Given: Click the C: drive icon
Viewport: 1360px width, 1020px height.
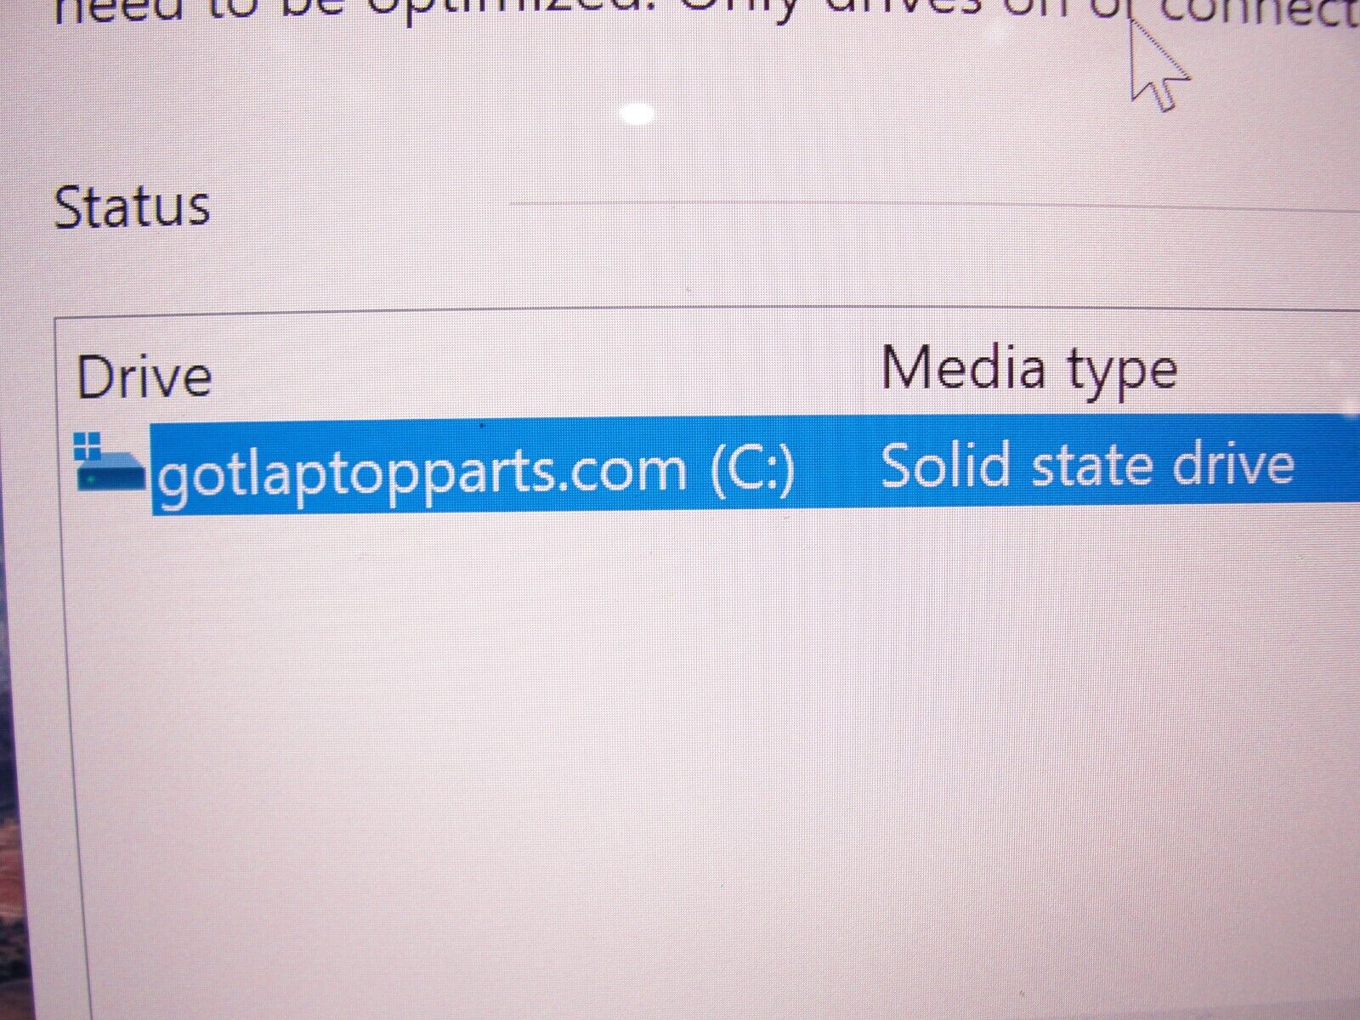Looking at the screenshot, I should tap(110, 462).
